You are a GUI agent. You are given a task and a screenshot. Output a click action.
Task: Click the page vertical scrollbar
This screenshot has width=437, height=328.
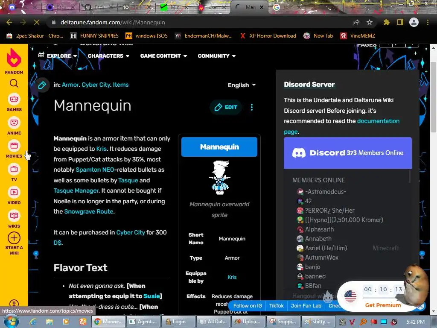click(433, 96)
